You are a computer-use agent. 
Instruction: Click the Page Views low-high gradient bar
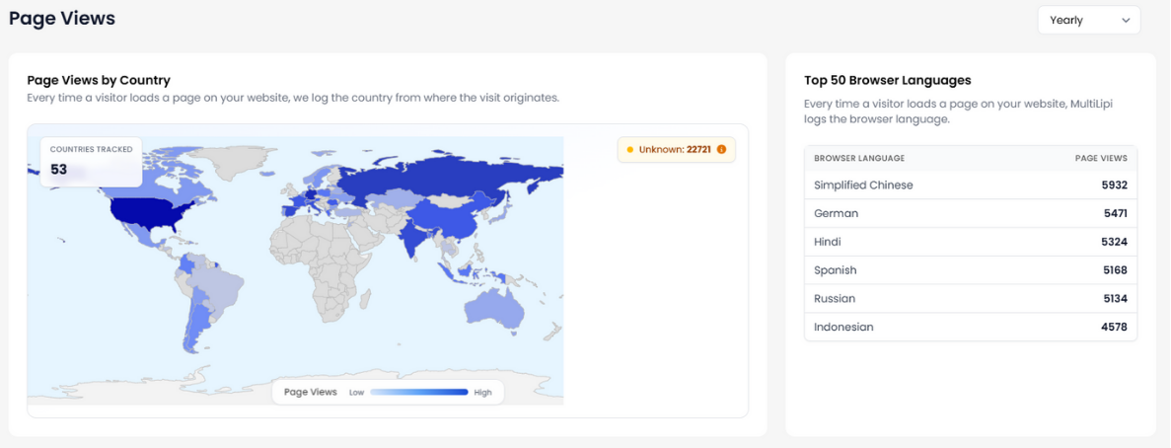[419, 392]
